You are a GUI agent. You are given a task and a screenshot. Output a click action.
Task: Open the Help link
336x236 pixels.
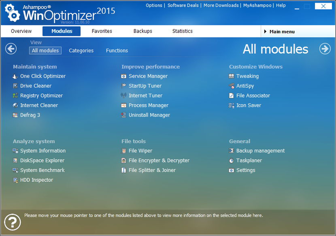[x=281, y=6]
